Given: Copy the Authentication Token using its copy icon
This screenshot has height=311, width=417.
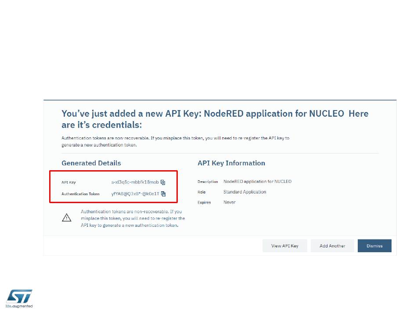Looking at the screenshot, I should tap(163, 194).
